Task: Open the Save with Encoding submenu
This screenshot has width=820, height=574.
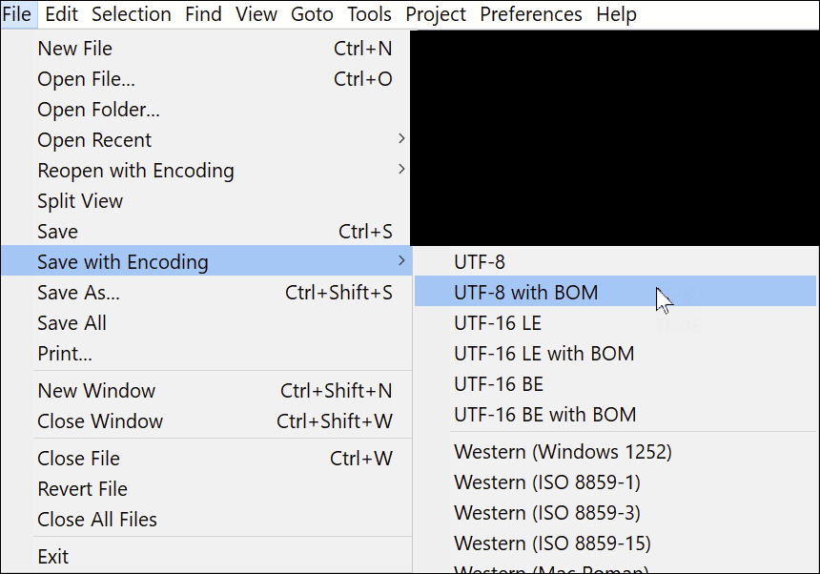Action: coord(122,262)
